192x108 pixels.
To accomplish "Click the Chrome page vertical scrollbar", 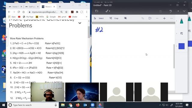I will [x=89, y=32].
